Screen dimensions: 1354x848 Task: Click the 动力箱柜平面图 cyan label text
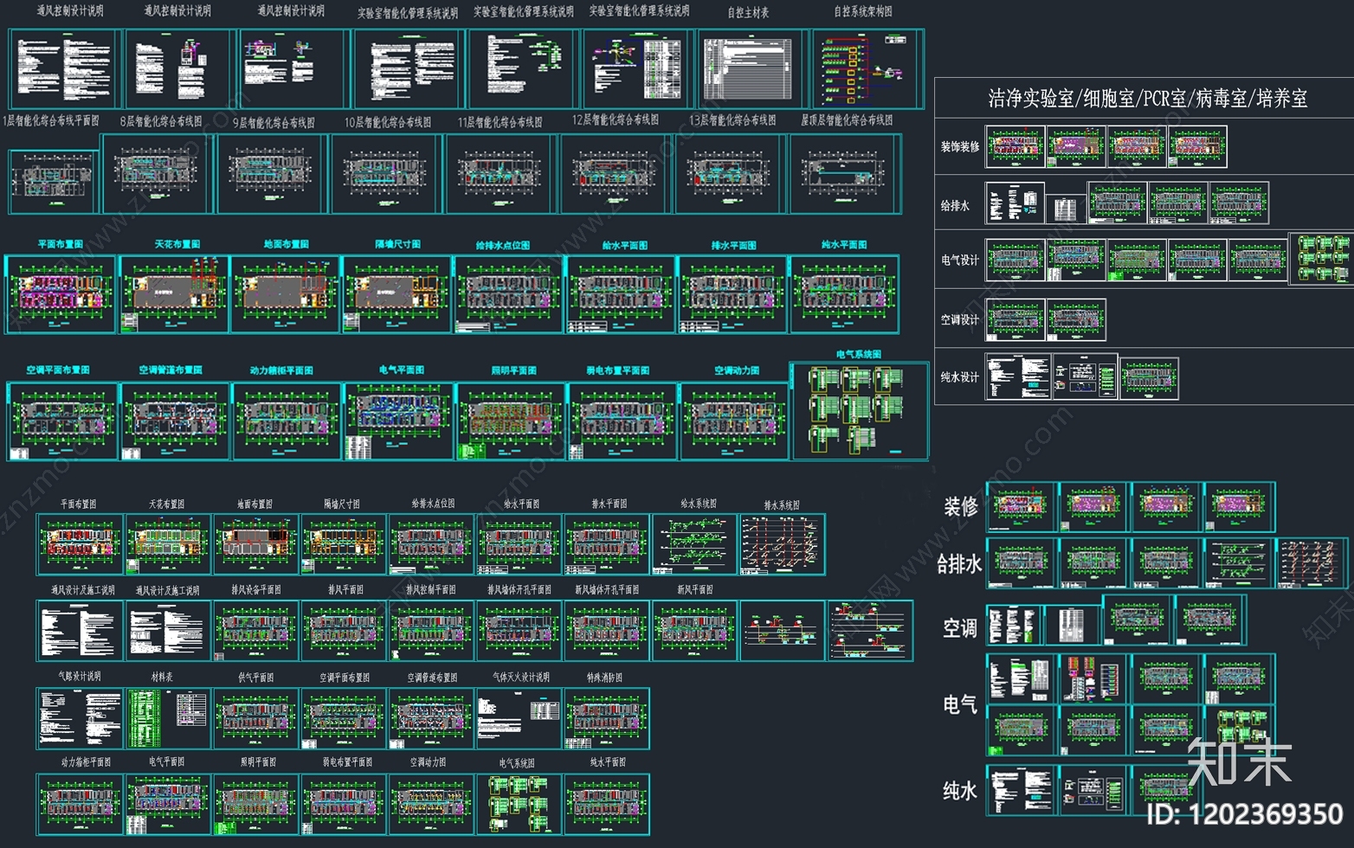tap(281, 370)
